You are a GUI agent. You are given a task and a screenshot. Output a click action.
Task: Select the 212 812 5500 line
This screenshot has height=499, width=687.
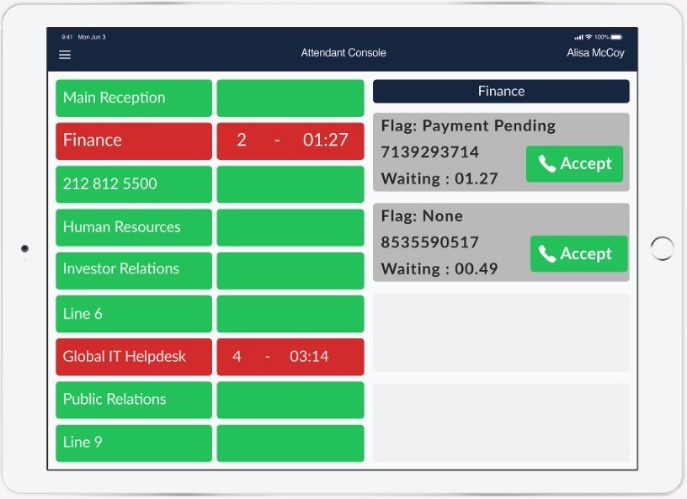coord(134,184)
